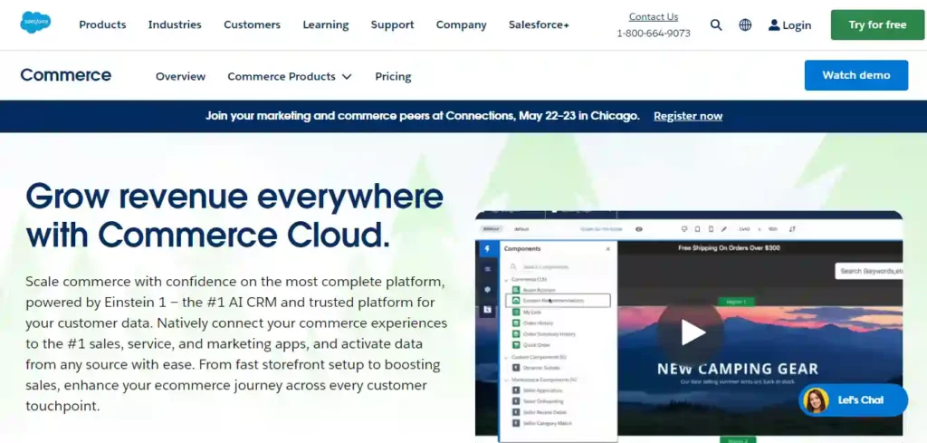The image size is (927, 443).
Task: Open the Pricing tab
Action: click(x=393, y=76)
